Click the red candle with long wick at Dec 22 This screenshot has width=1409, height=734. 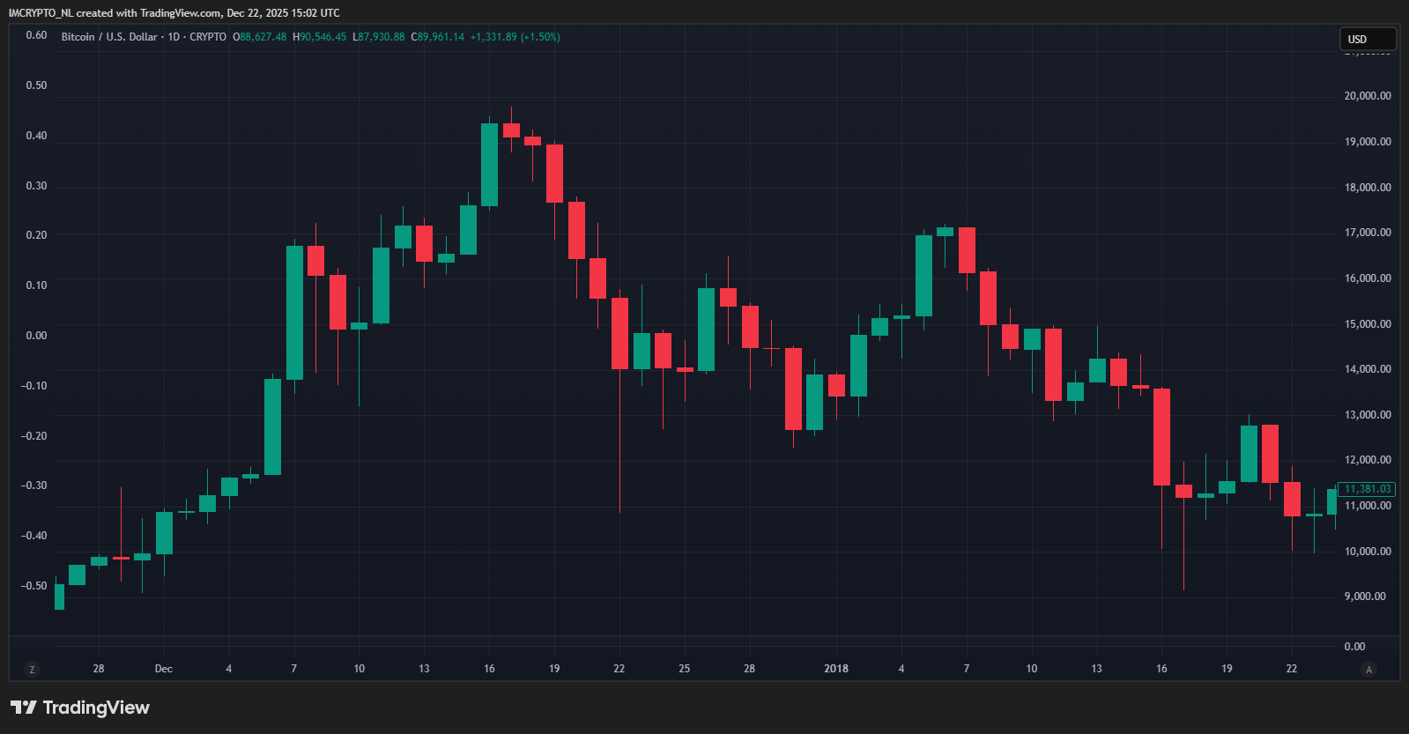click(x=619, y=333)
